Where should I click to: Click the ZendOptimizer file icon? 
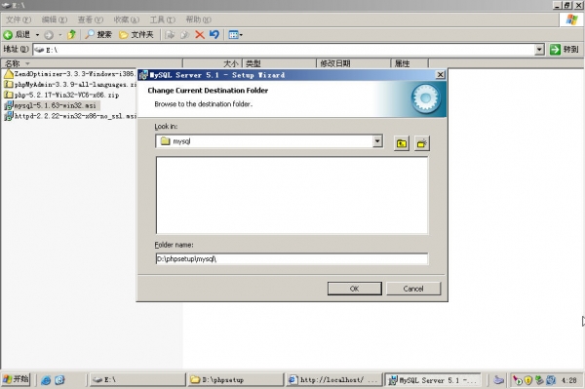coord(8,74)
